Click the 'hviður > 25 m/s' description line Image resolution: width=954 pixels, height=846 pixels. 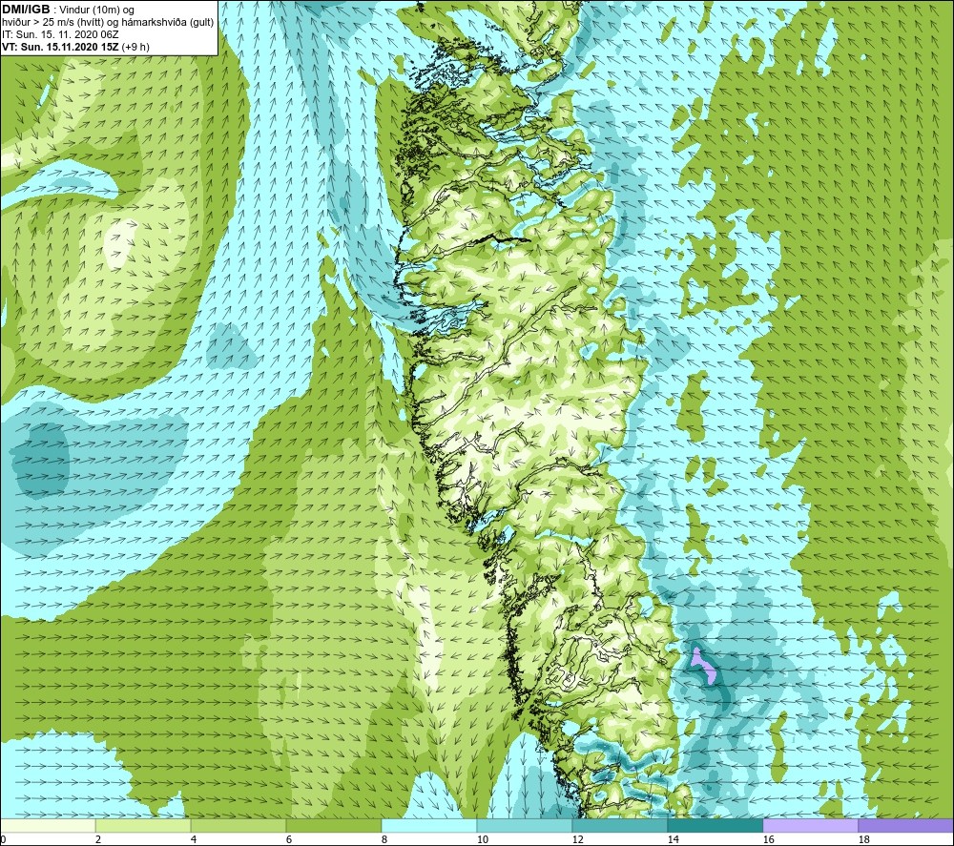108,22
